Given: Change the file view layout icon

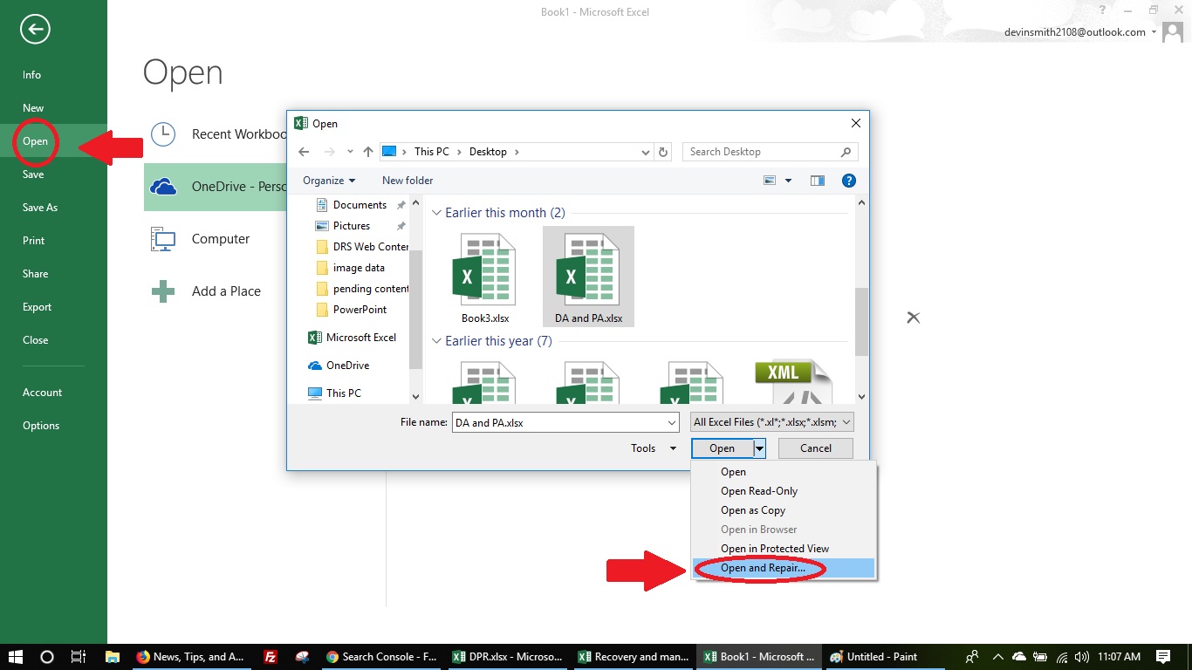Looking at the screenshot, I should (x=770, y=181).
